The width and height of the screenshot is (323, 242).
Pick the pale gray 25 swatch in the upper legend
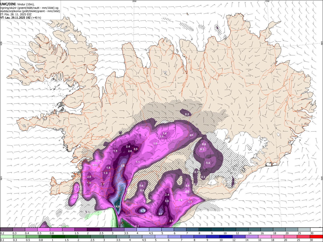tap(304, 230)
